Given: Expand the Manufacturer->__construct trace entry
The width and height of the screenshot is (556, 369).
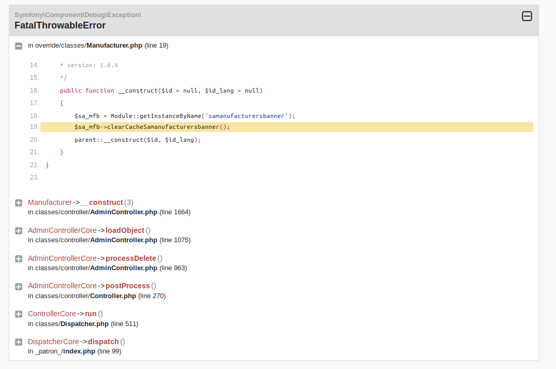Looking at the screenshot, I should (19, 203).
